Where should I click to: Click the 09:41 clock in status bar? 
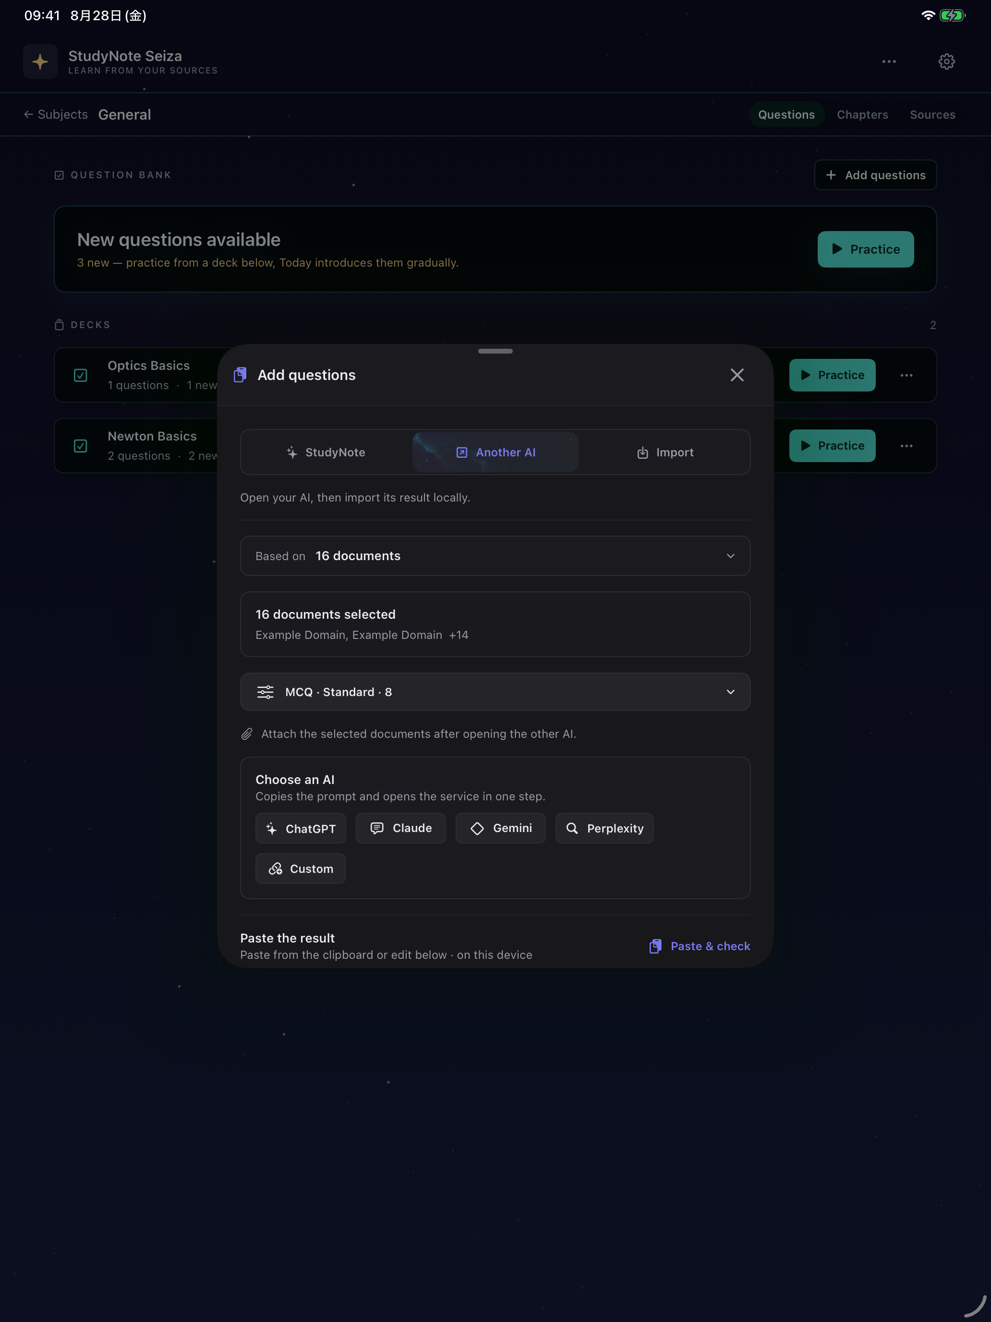pos(42,15)
